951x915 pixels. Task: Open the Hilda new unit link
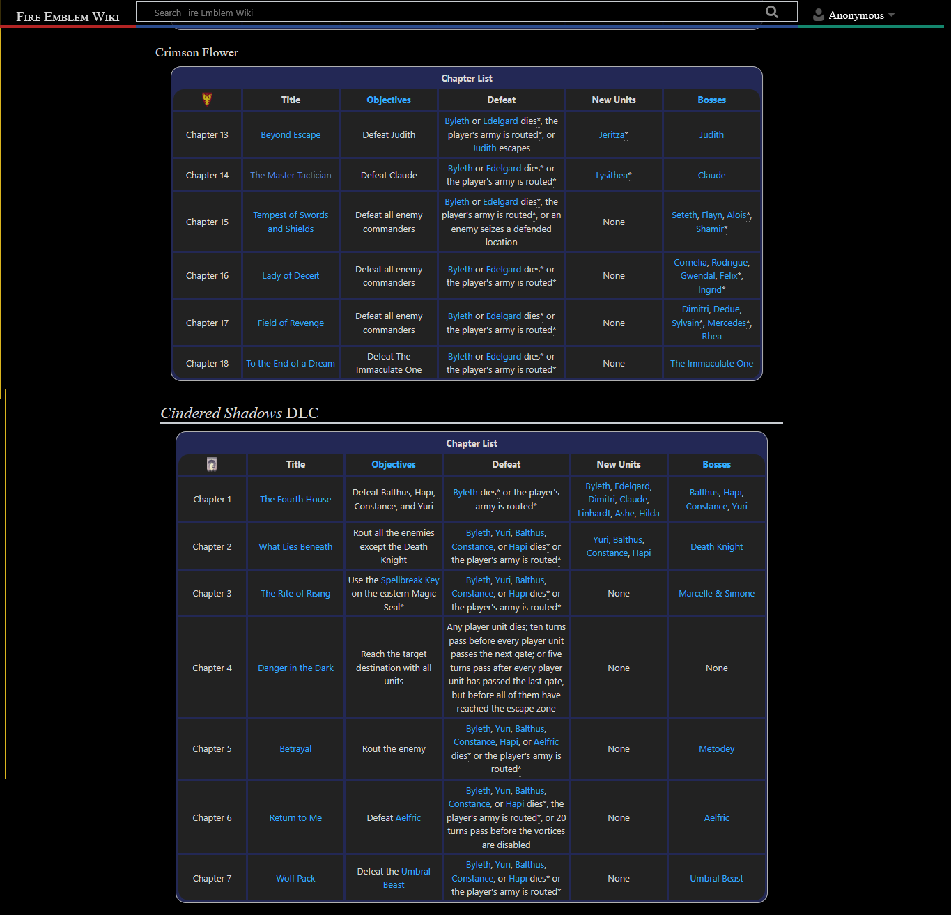(x=649, y=514)
